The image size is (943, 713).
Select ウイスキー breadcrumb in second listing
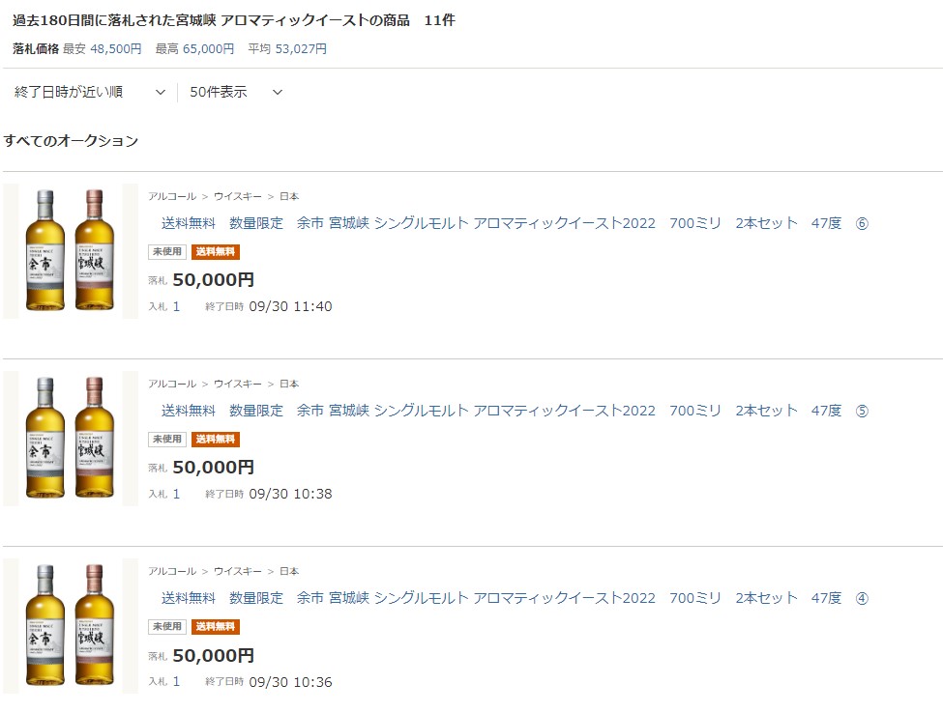coord(238,384)
